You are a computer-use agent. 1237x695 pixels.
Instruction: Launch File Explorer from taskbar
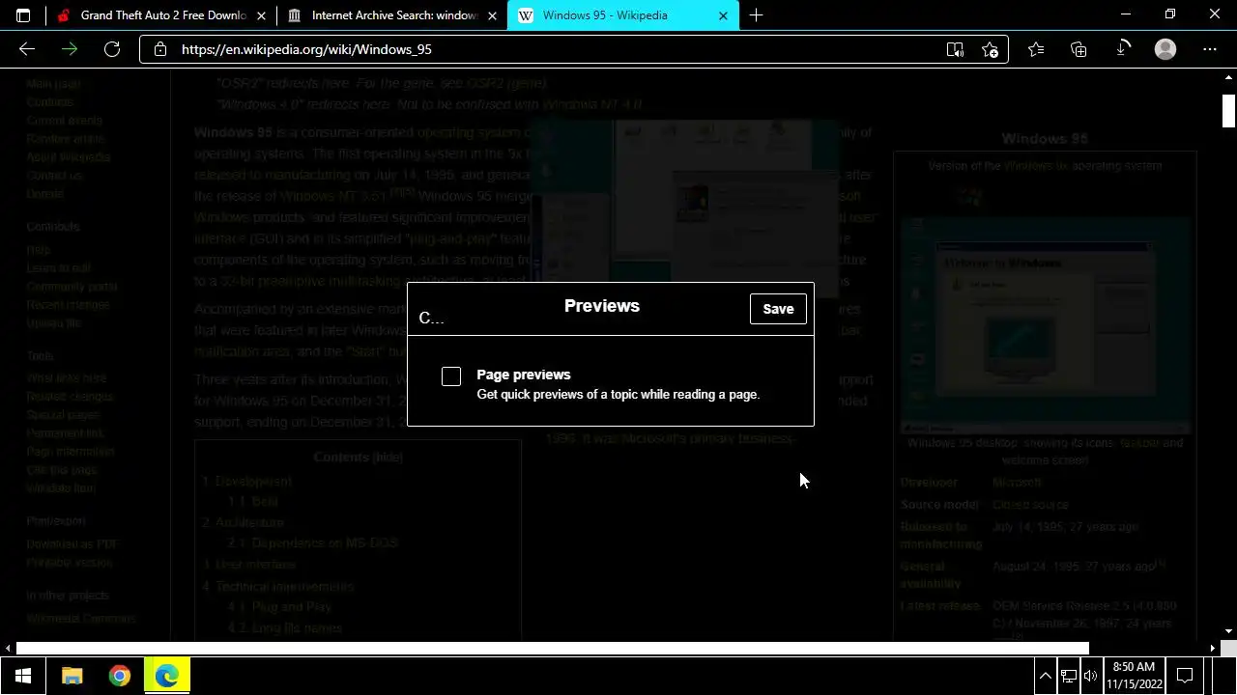(x=72, y=676)
